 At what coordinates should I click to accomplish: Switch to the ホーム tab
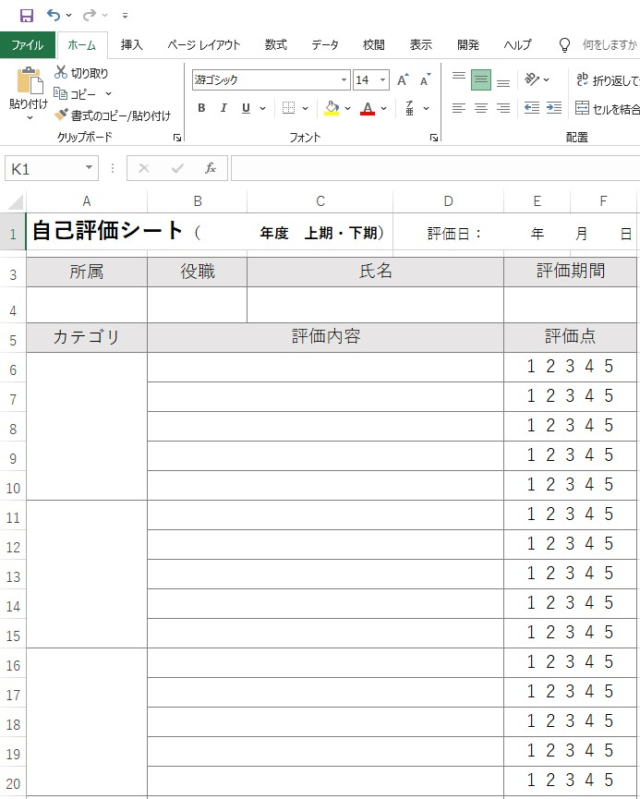click(x=82, y=45)
